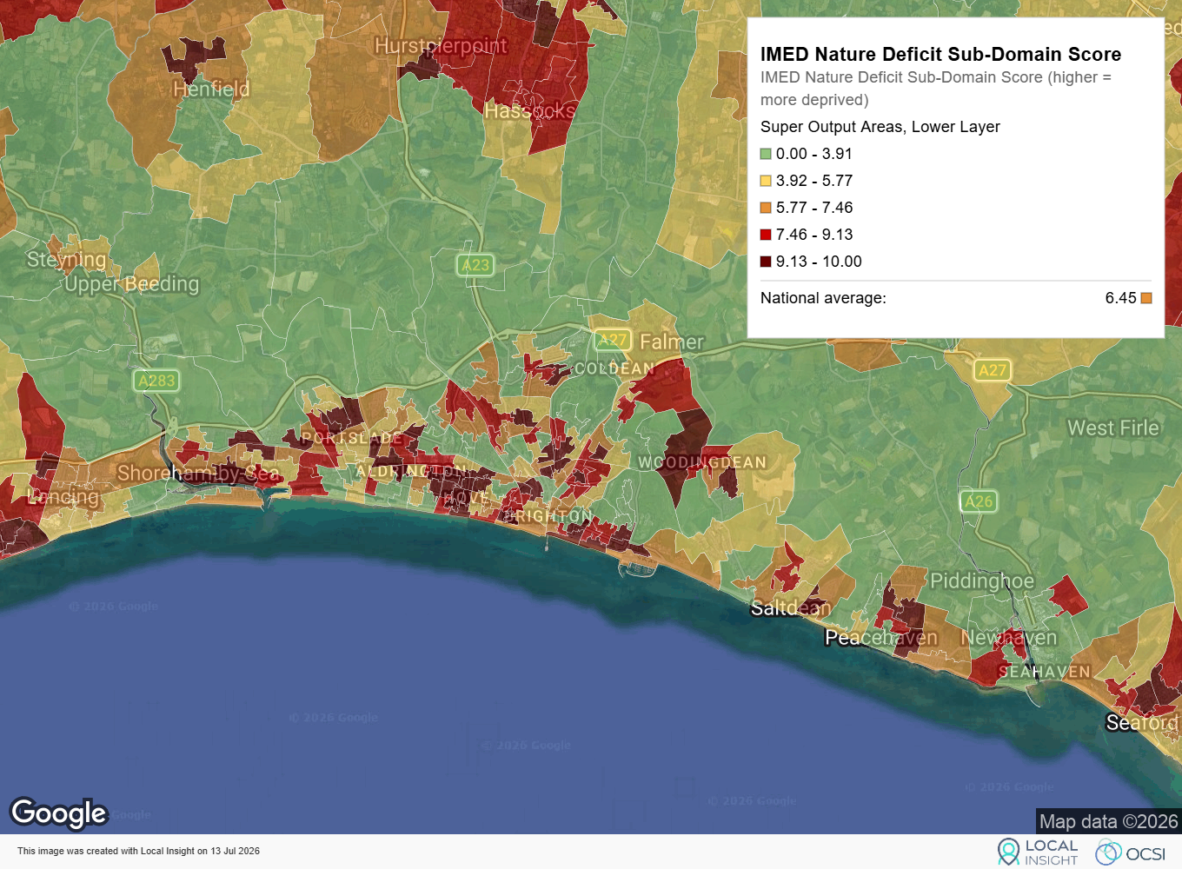Click the image creation date footer text
This screenshot has height=869, width=1182.
point(138,851)
